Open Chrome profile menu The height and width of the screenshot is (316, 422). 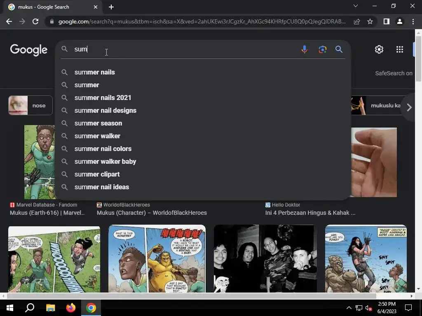pyautogui.click(x=400, y=21)
